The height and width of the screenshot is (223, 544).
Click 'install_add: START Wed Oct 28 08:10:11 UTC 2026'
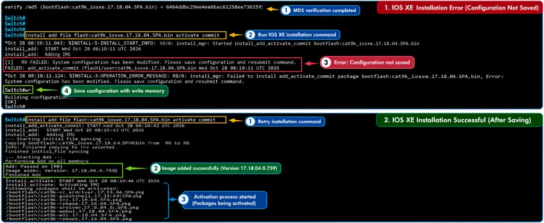click(73, 49)
